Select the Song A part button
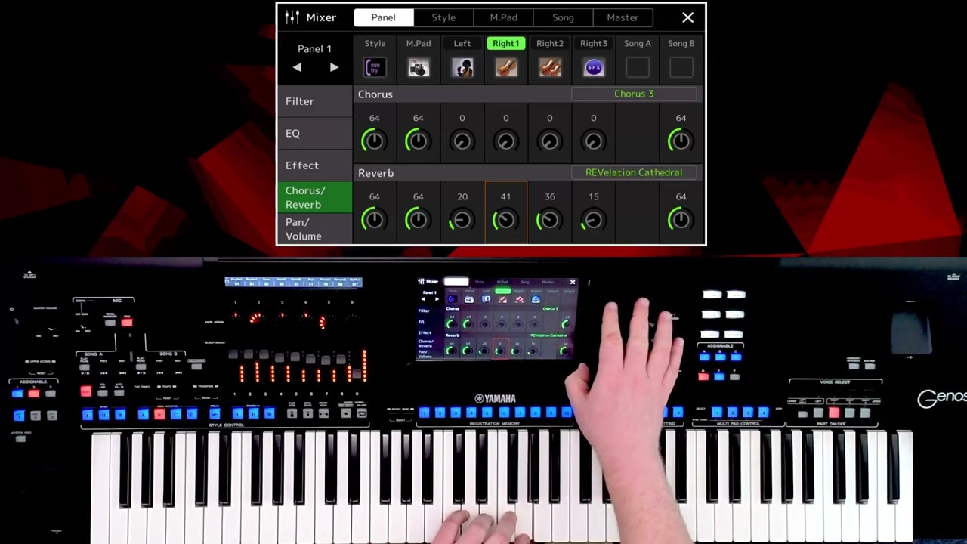Viewport: 967px width, 544px height. (638, 44)
